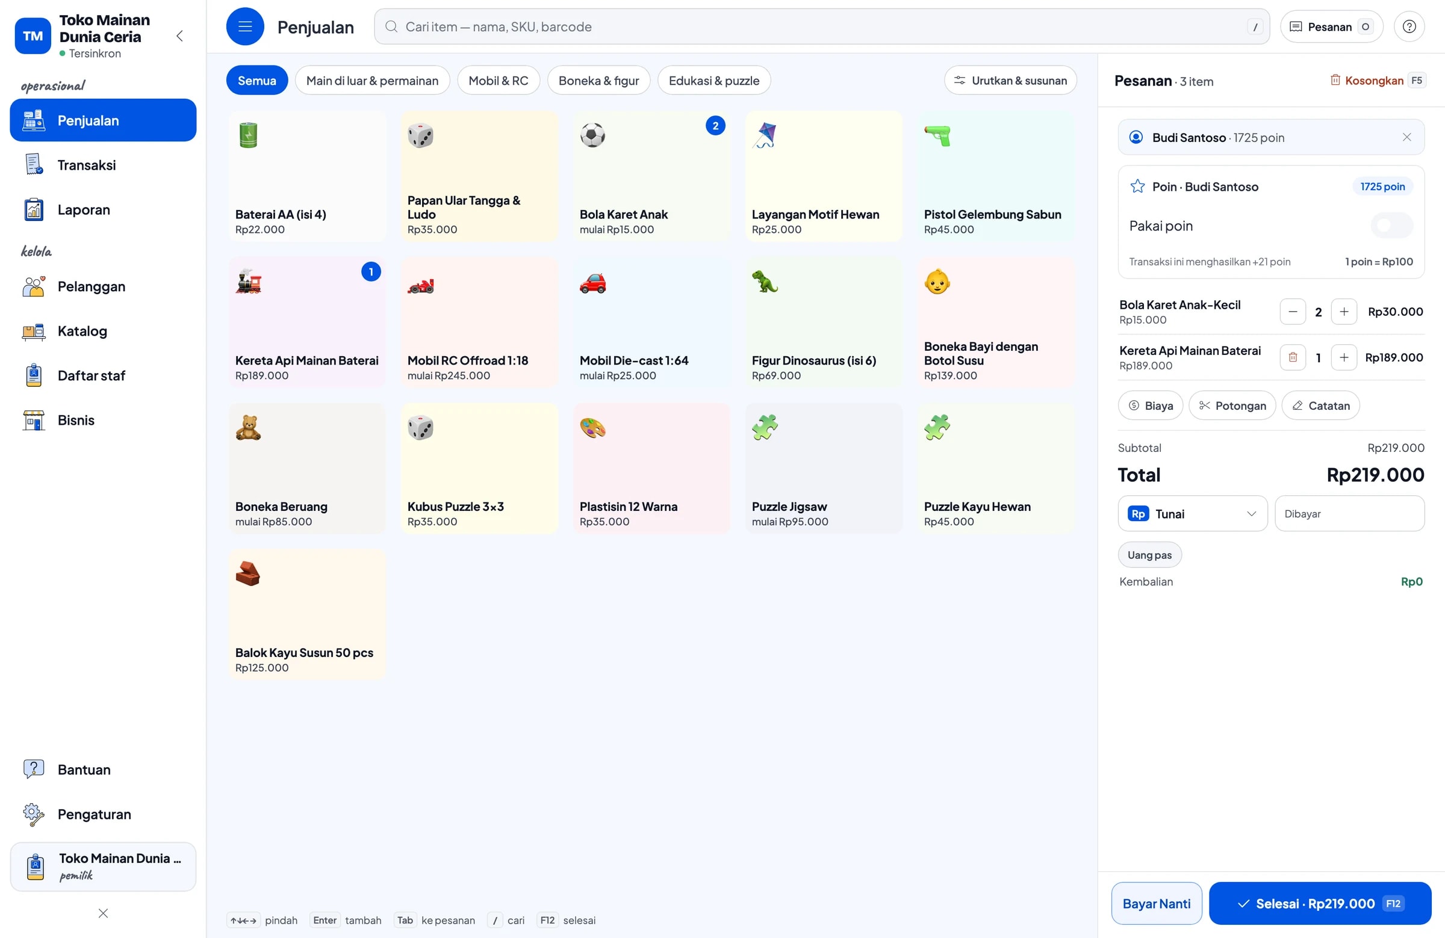Open Urutkan & susunan options
The height and width of the screenshot is (938, 1445).
click(x=1010, y=81)
